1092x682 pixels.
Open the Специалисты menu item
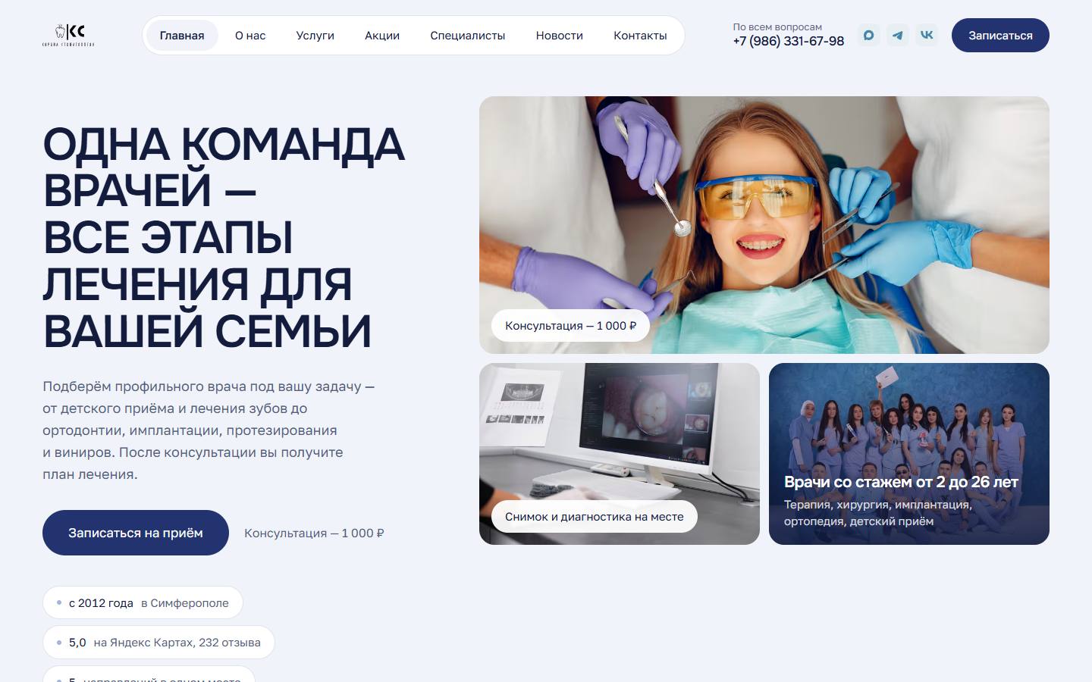click(x=467, y=36)
